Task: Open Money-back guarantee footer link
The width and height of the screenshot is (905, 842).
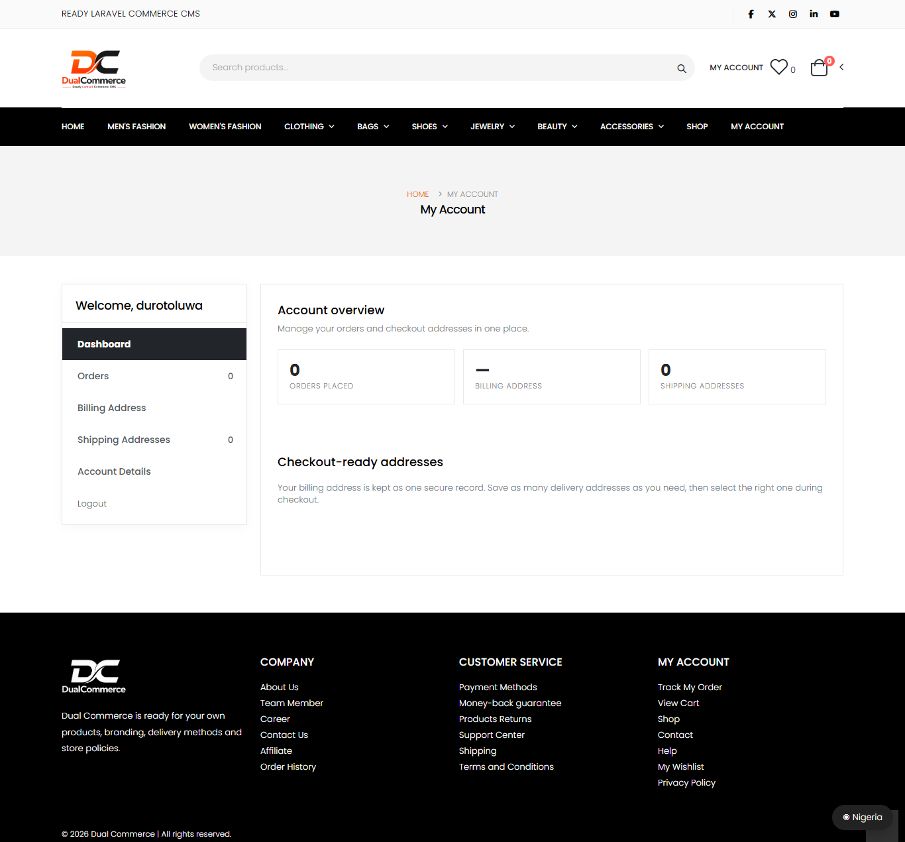Action: coord(510,703)
